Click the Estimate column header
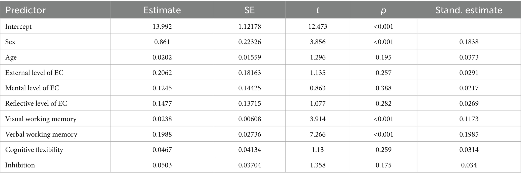 (x=162, y=10)
